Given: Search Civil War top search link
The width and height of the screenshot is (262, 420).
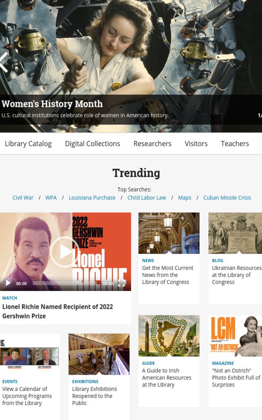Looking at the screenshot, I should pyautogui.click(x=23, y=198).
